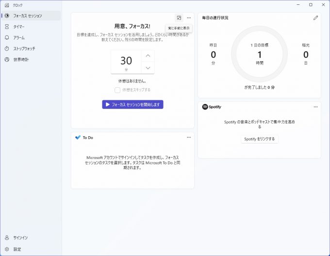Click the Sign in (サインイン) item

(31, 238)
